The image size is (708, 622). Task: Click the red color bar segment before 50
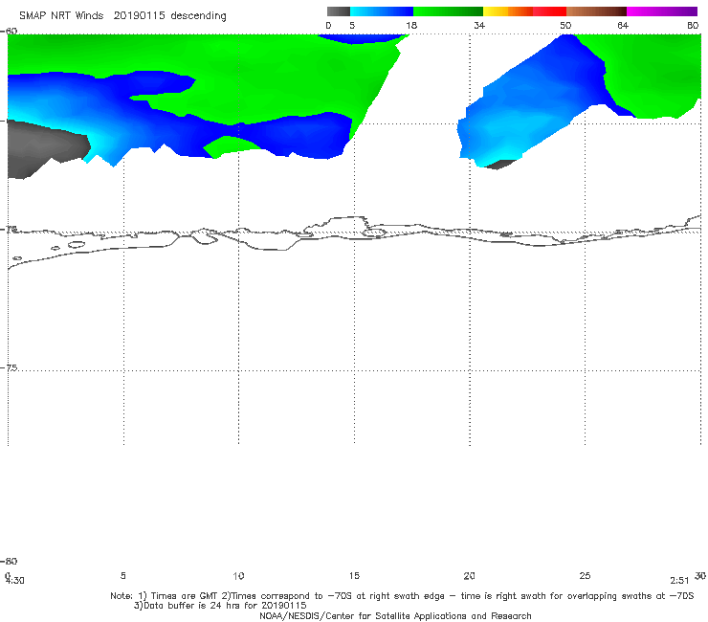549,11
